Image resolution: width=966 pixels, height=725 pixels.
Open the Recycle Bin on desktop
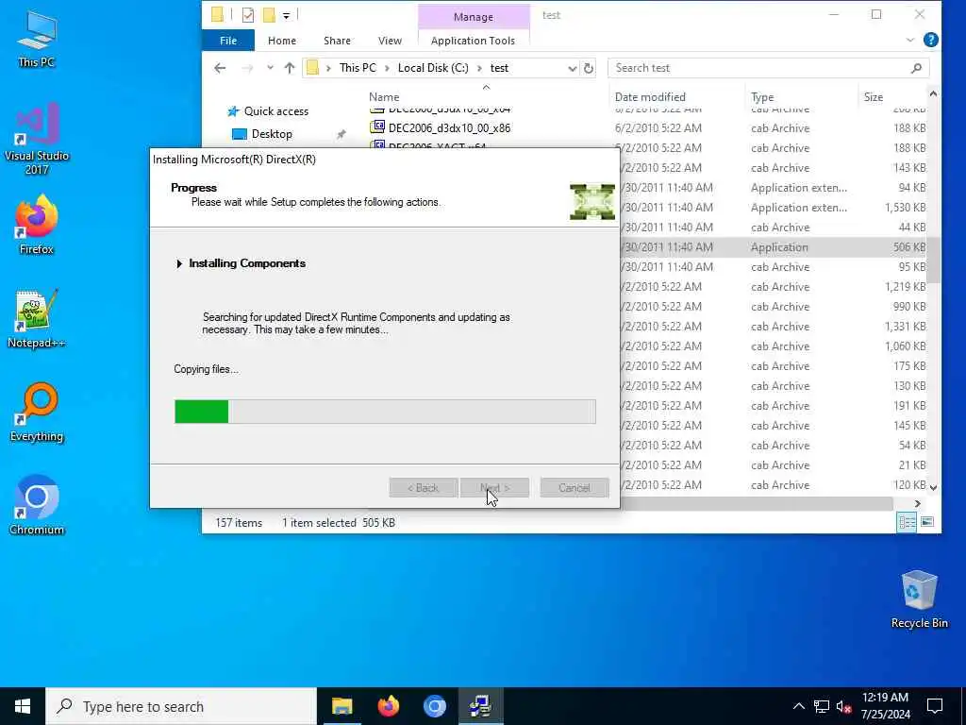tap(919, 599)
